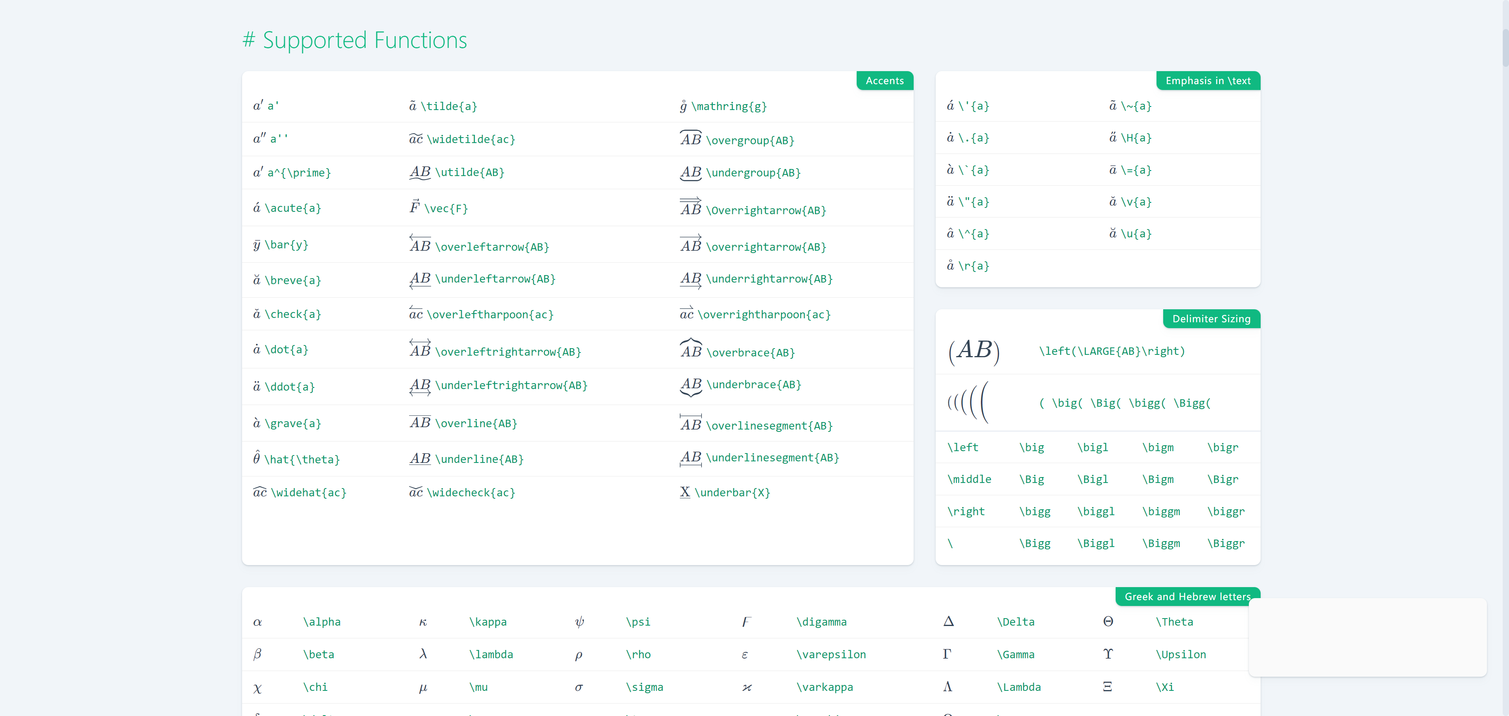Click the \bigl cell

[x=1092, y=448]
